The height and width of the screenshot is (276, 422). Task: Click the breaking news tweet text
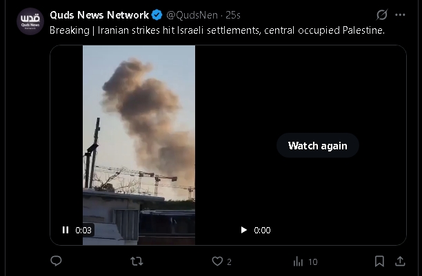[x=217, y=30]
